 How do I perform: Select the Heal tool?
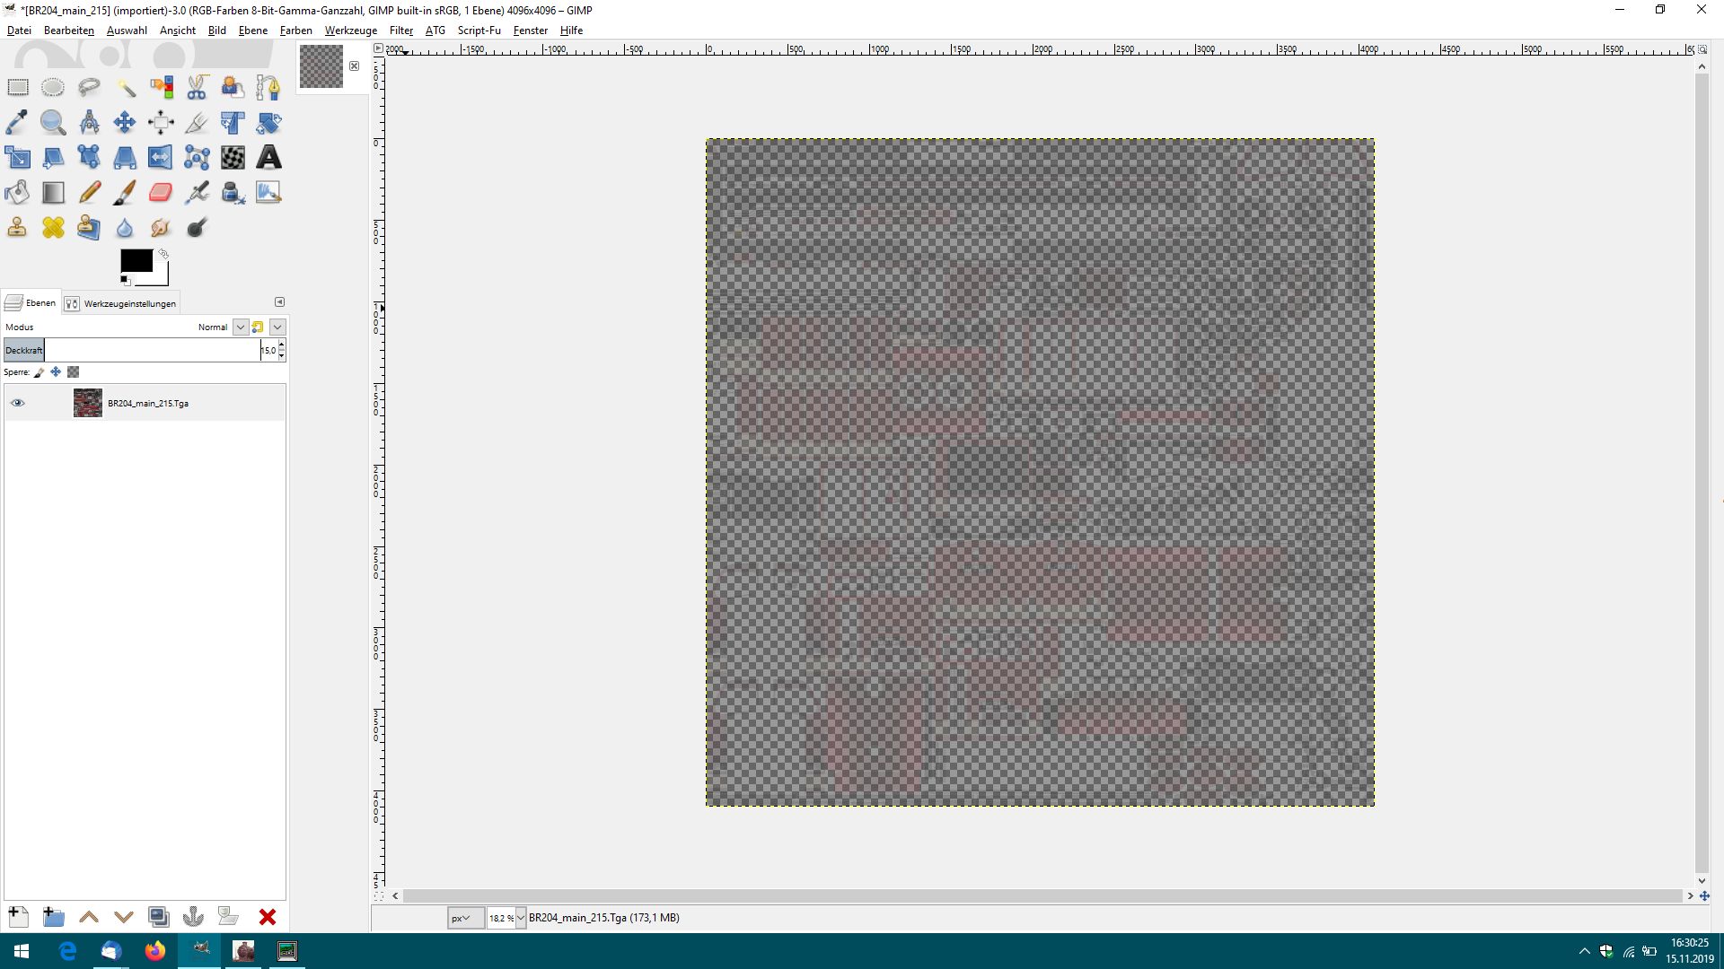[x=53, y=227]
